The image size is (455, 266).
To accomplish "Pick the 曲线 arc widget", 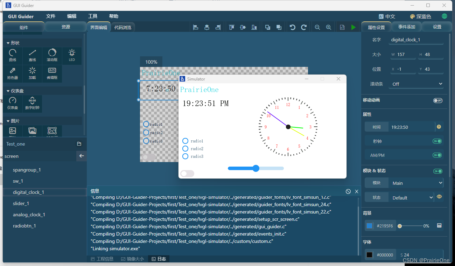I will [13, 56].
